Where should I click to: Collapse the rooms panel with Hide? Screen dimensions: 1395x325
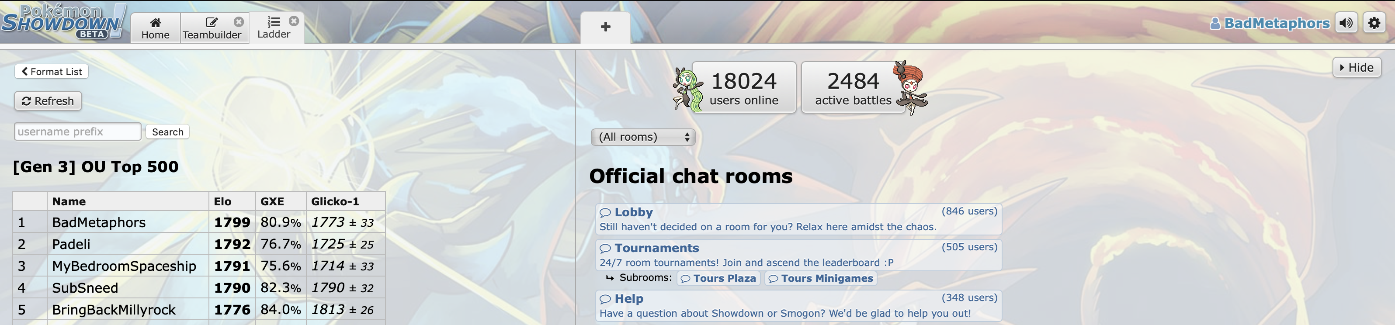[1357, 68]
